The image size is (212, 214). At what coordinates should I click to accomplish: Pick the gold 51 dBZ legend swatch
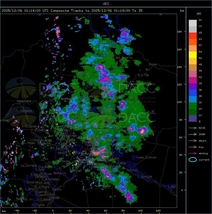pos(193,61)
